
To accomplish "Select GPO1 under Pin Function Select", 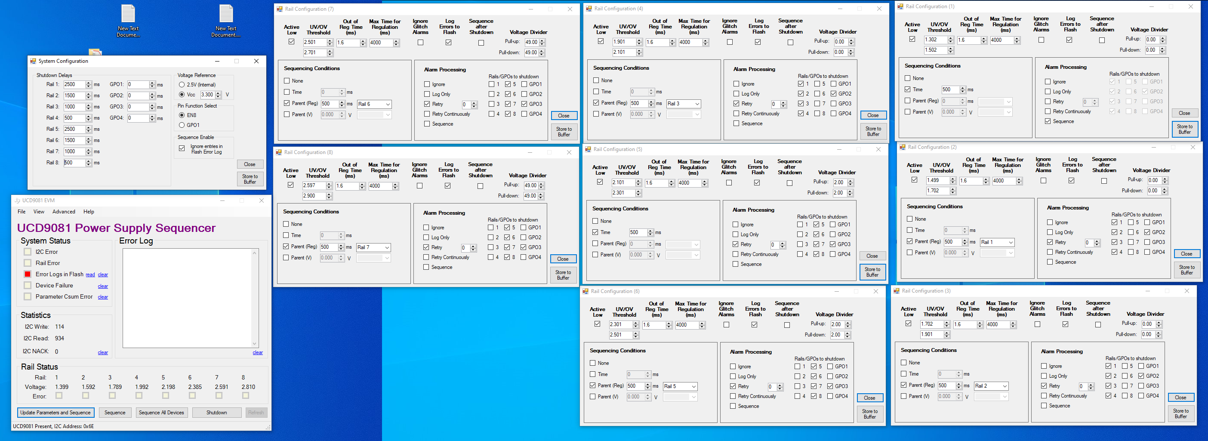I will (182, 125).
